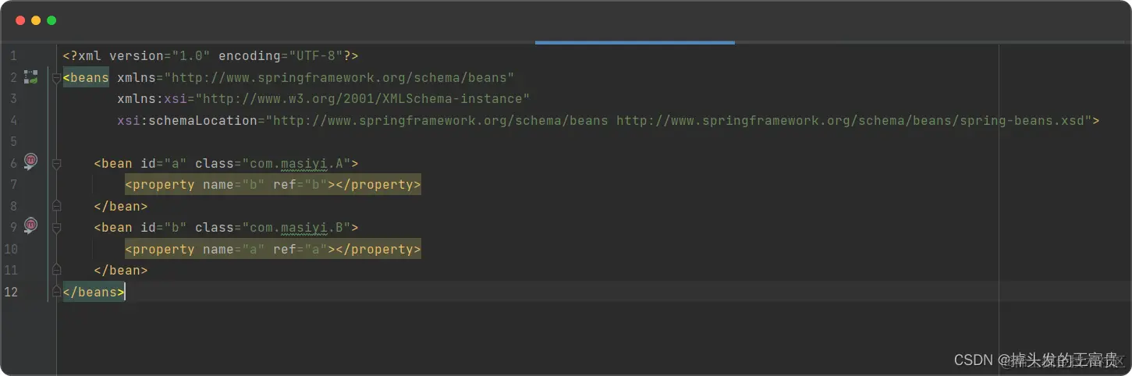Click the XMLSchema-instance URL value
The width and height of the screenshot is (1132, 376).
(x=363, y=99)
